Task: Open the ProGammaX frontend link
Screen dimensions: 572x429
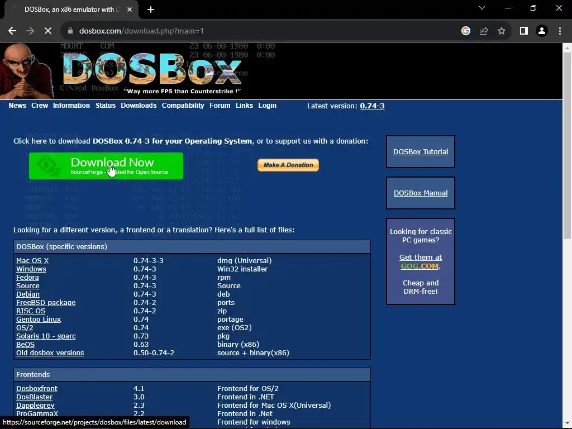Action: coord(37,414)
